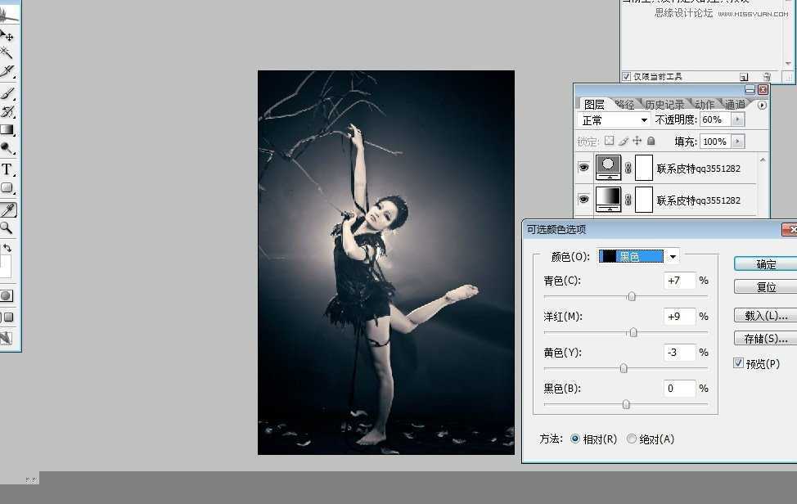Click the 青色(C) cyan slider handle
Image resolution: width=797 pixels, height=504 pixels.
(x=631, y=296)
